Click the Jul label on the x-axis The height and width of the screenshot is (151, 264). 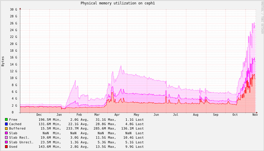click(x=176, y=115)
